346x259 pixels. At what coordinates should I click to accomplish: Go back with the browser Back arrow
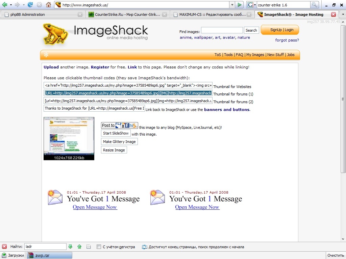4,5
